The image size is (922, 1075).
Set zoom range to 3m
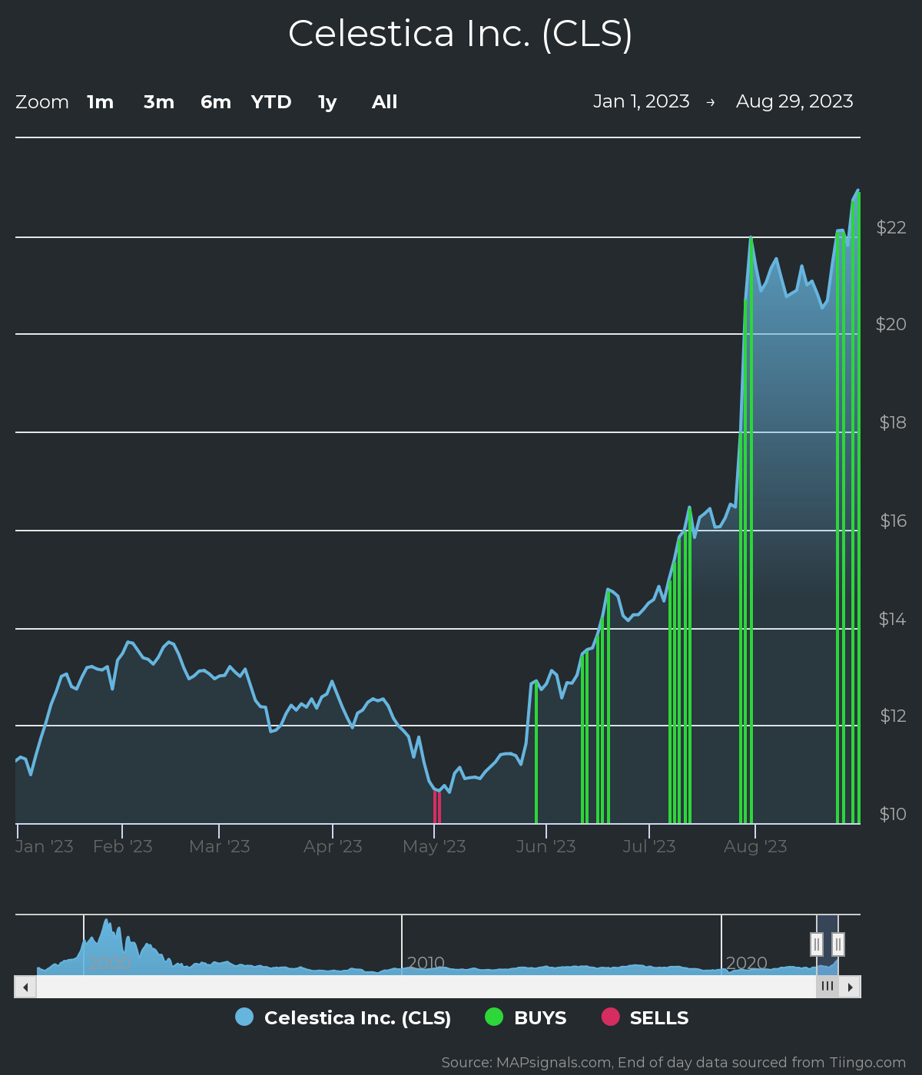(x=159, y=102)
